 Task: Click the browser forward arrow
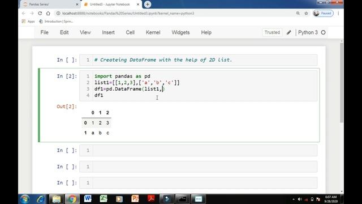tap(32, 14)
